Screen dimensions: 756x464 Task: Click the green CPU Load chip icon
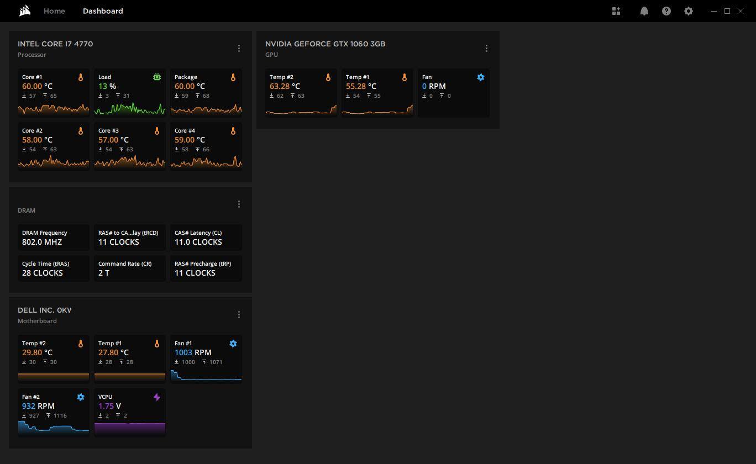click(157, 77)
